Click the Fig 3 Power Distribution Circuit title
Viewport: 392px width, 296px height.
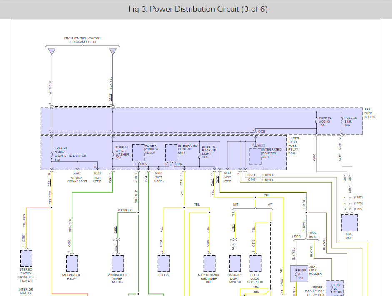pos(196,9)
